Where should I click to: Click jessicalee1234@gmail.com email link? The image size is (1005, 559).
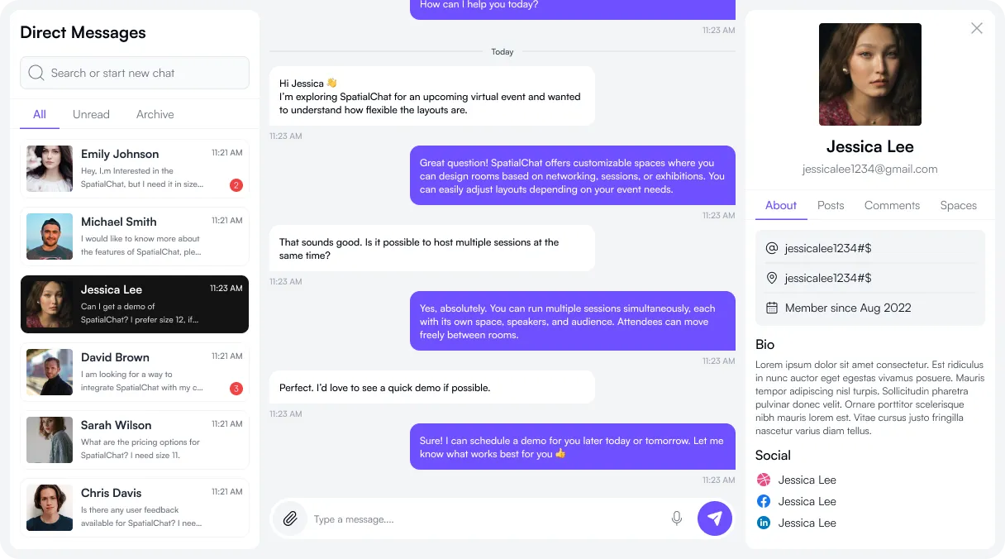tap(870, 169)
